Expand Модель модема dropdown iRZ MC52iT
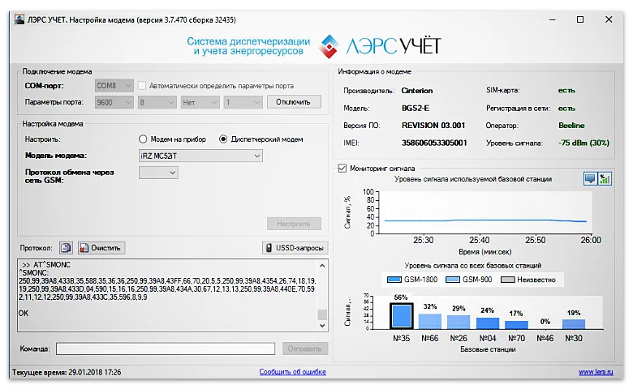 [200, 156]
